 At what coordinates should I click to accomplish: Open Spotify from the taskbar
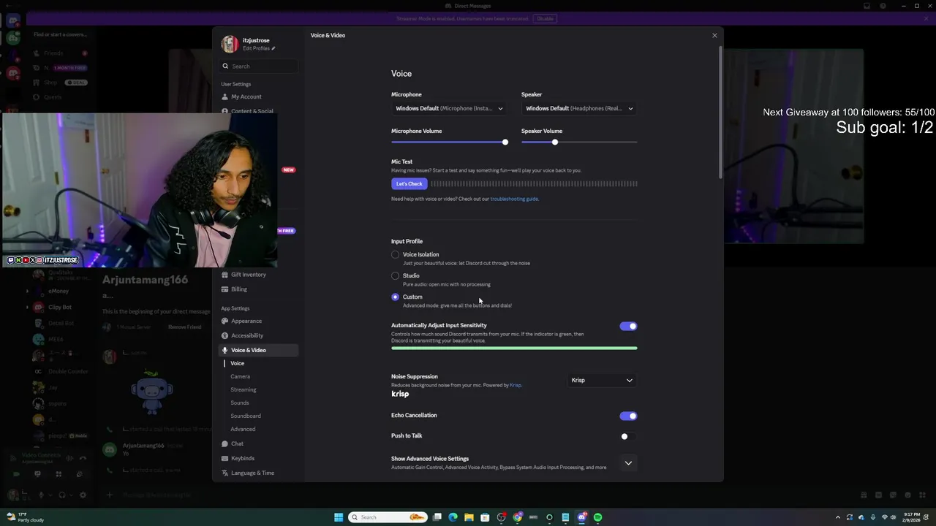pos(597,517)
